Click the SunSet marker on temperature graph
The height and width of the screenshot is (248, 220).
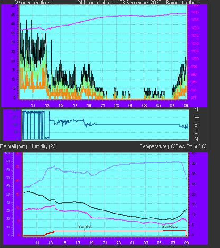click(85, 227)
